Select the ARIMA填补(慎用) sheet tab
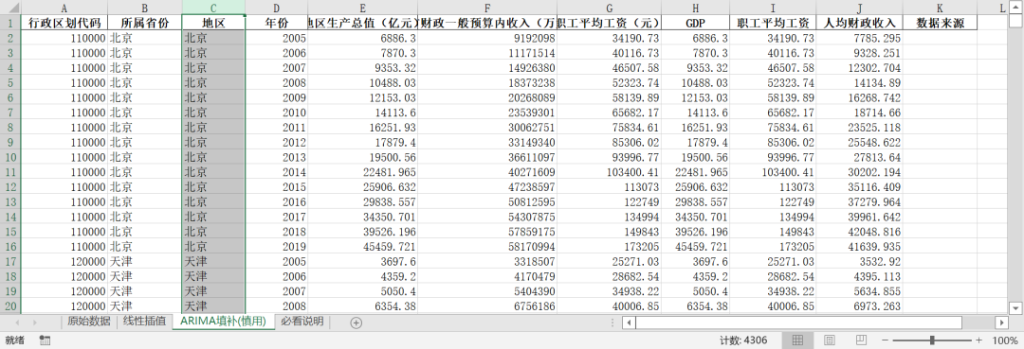Image resolution: width=1024 pixels, height=349 pixels. click(x=224, y=322)
